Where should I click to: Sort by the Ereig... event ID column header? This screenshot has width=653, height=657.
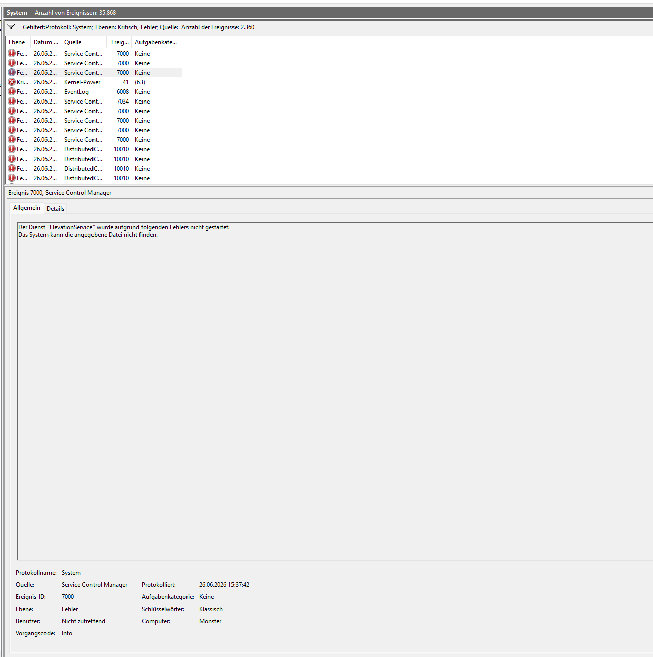pyautogui.click(x=120, y=42)
